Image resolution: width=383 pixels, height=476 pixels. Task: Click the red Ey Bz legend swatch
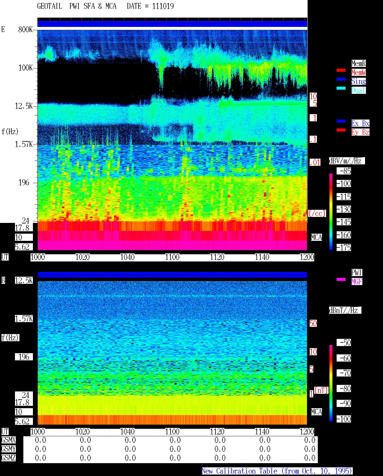point(341,130)
